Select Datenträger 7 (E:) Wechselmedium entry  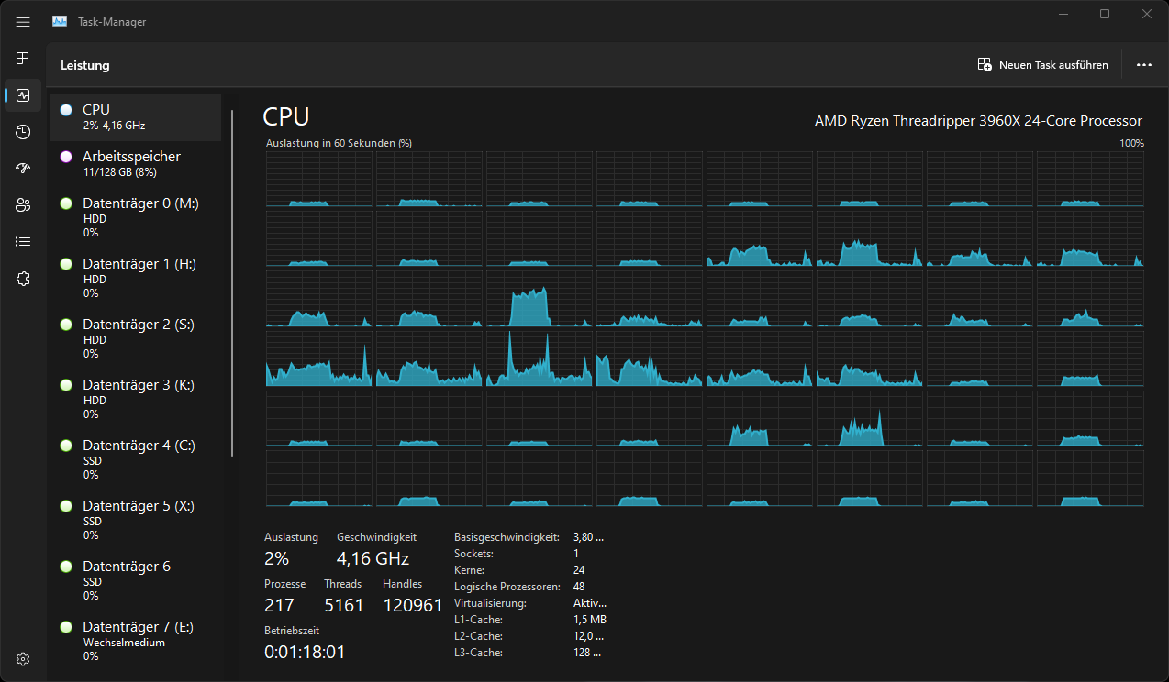tap(135, 641)
